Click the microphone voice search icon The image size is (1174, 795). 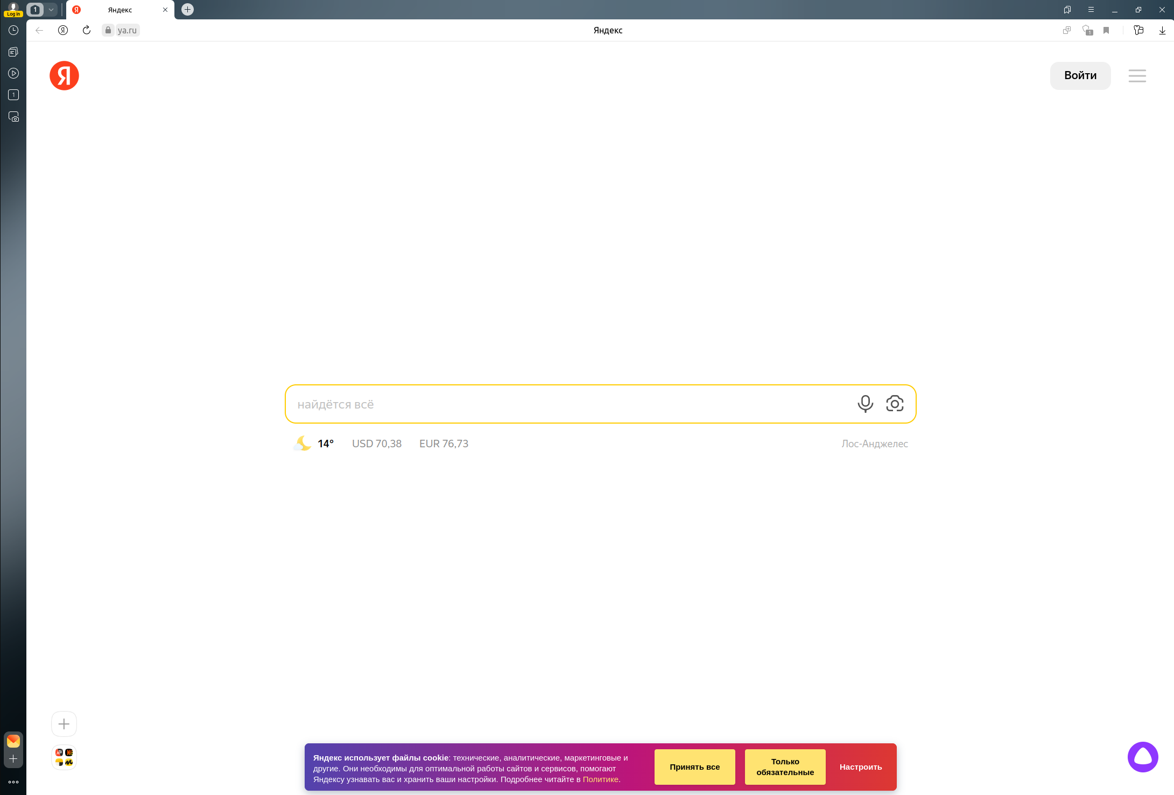[x=865, y=404]
